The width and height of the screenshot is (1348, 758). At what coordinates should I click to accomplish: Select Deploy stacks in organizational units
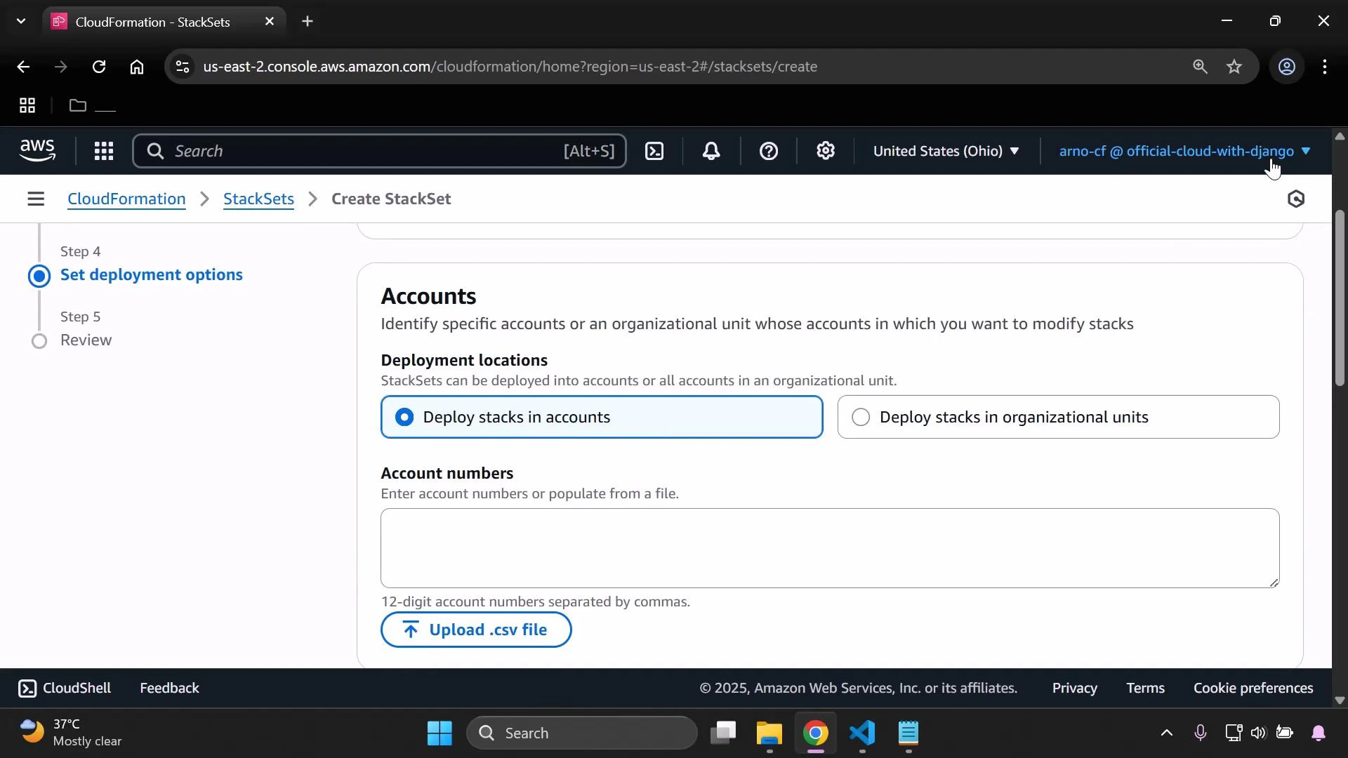pos(861,416)
